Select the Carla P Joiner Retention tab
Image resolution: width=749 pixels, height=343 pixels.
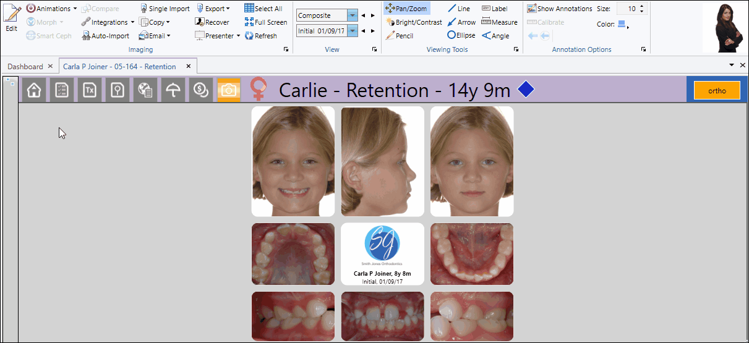[119, 67]
